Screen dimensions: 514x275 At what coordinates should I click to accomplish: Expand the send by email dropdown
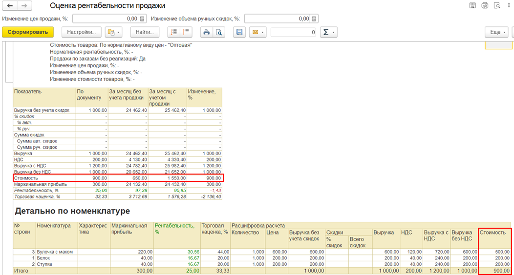click(257, 32)
